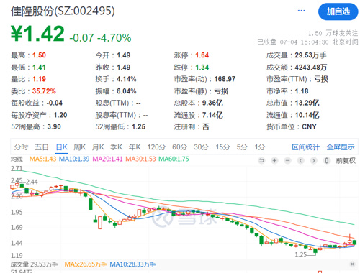Select the 日K tab
The image size is (360, 273).
(61, 147)
